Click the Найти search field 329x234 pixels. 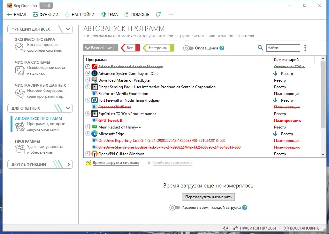pos(283,48)
